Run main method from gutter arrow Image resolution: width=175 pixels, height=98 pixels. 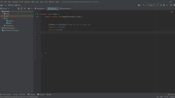coord(38,17)
